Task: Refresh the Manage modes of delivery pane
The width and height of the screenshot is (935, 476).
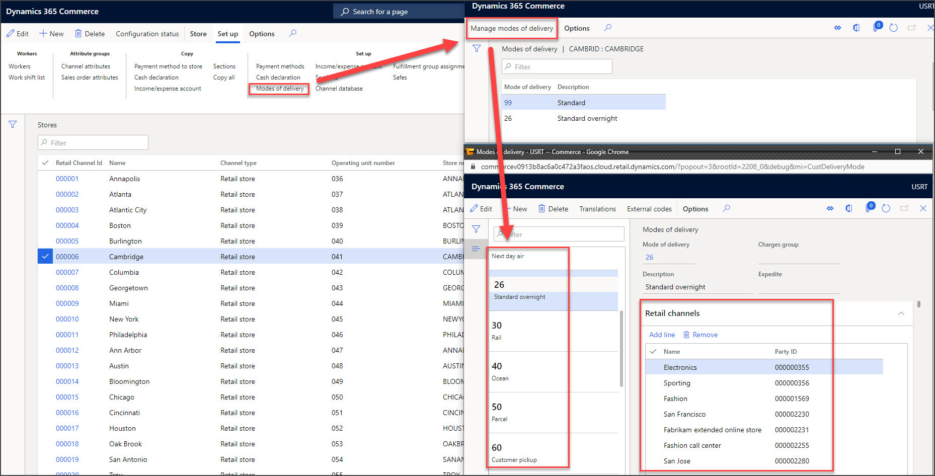Action: click(x=893, y=28)
